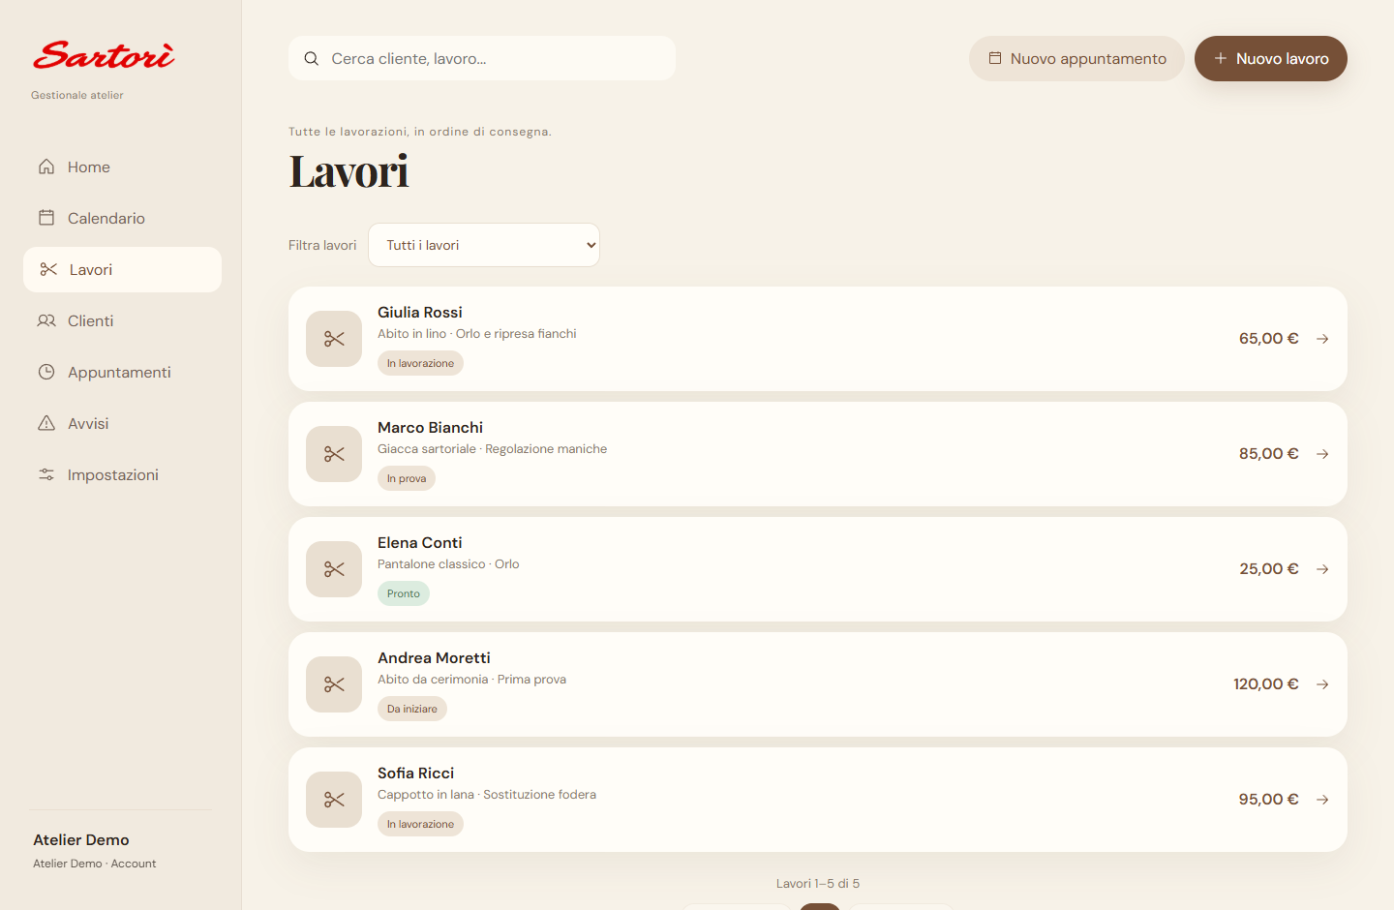This screenshot has height=910, width=1394.
Task: Click the Lavori scissors icon in sidebar
Action: 48,269
